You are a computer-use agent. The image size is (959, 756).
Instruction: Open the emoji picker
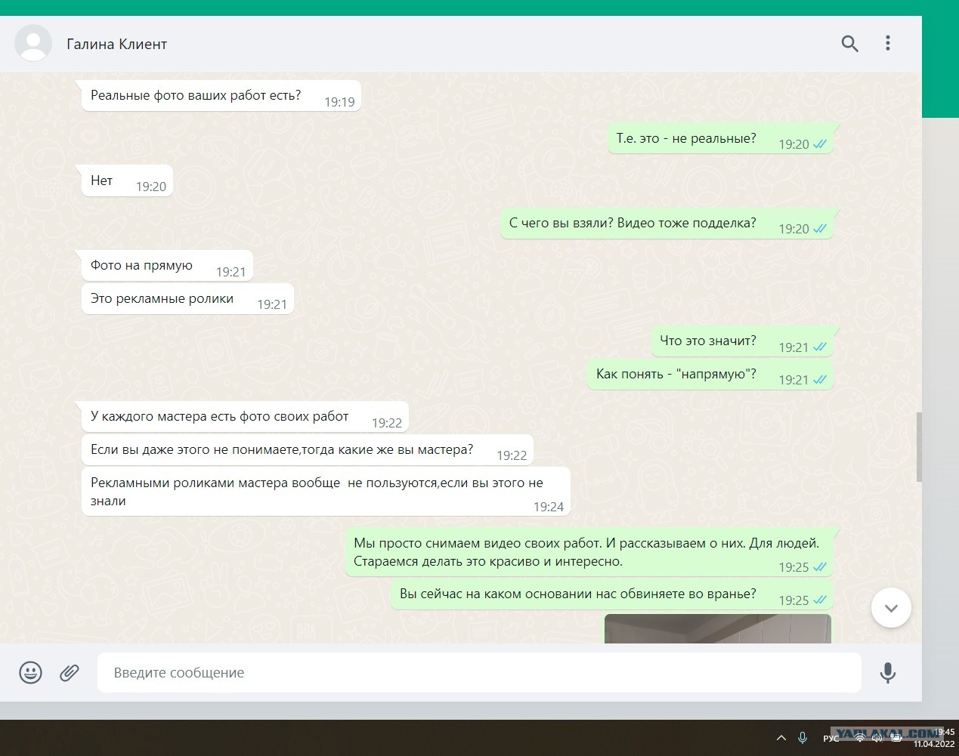click(x=30, y=672)
